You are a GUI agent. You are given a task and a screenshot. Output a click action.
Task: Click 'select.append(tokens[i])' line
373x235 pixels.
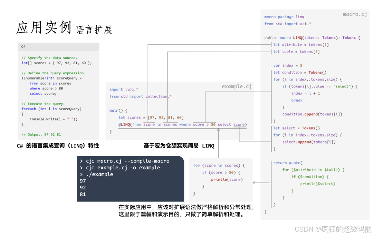(x=309, y=142)
